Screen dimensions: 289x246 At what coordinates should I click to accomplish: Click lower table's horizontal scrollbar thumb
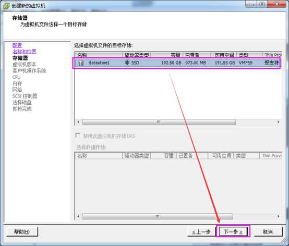click(x=158, y=216)
